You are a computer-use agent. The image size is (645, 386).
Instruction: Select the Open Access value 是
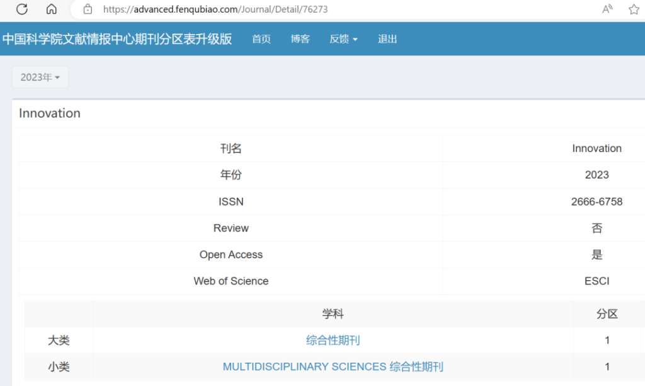coord(596,255)
